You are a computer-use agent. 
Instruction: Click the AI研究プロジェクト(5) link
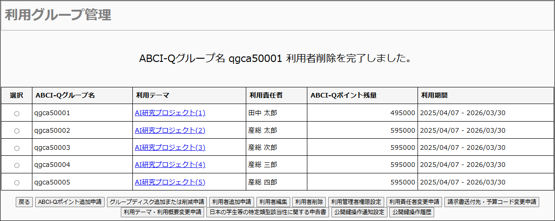170,182
